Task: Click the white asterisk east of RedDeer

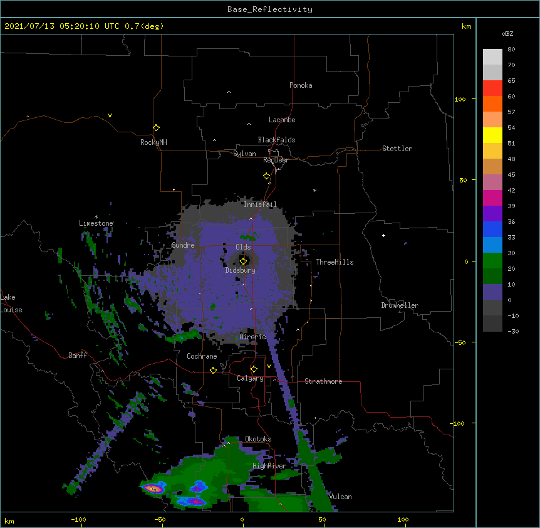Action: point(314,190)
